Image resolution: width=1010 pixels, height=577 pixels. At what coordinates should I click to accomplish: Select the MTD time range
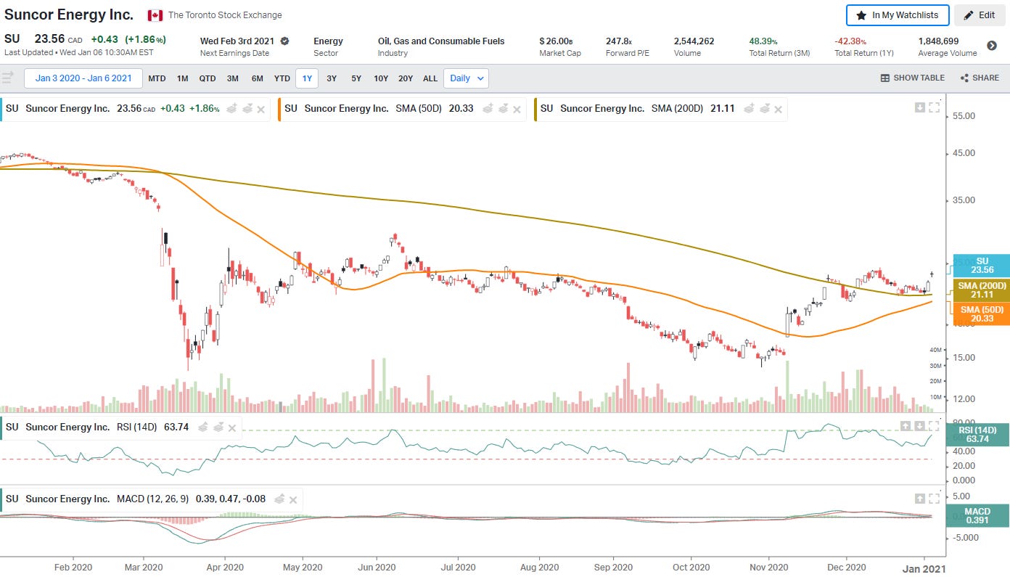157,78
